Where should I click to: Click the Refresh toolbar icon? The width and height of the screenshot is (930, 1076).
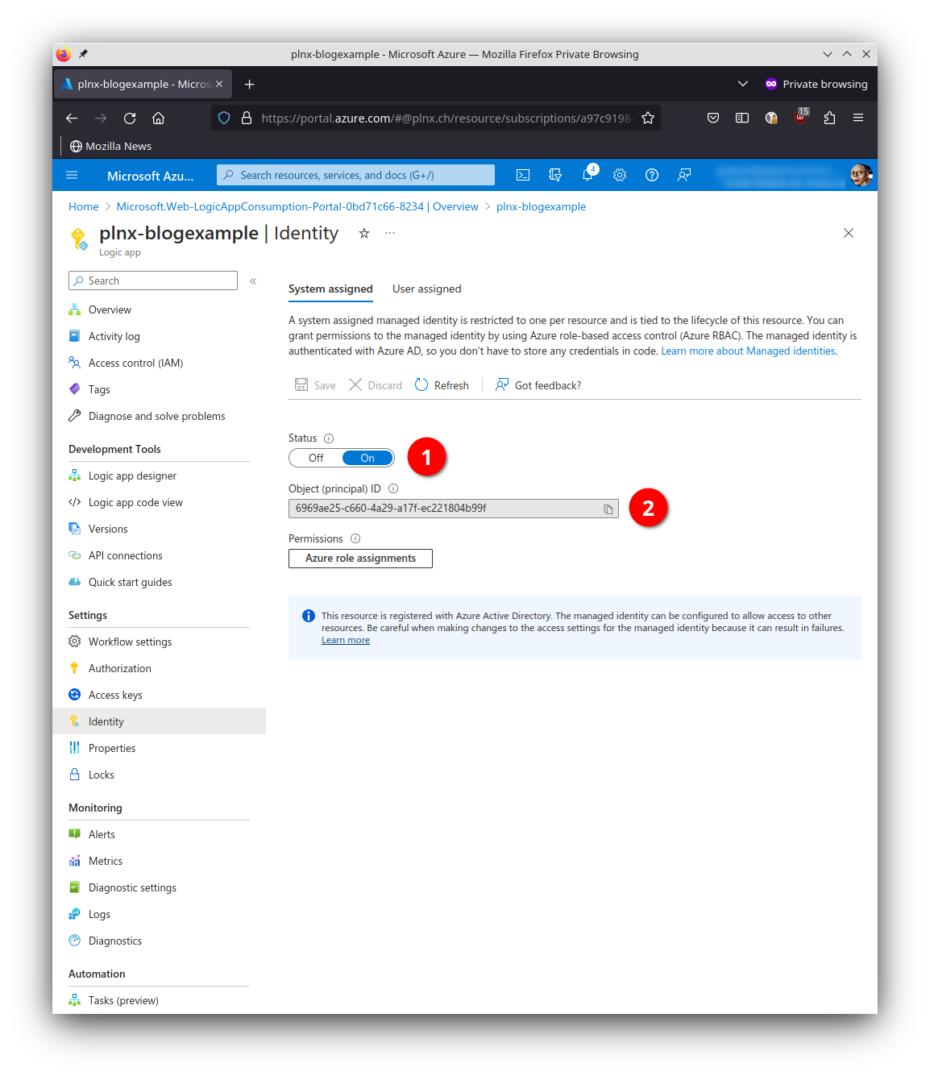(x=421, y=385)
